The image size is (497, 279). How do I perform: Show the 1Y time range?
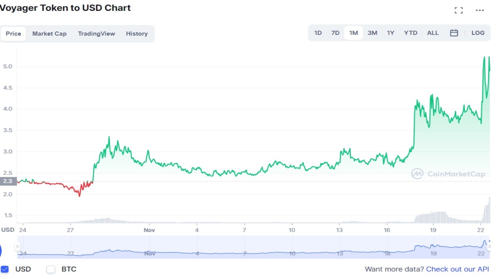391,33
